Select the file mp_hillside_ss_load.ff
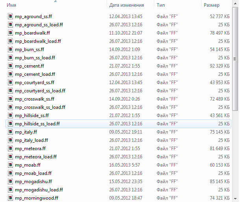 [37, 124]
